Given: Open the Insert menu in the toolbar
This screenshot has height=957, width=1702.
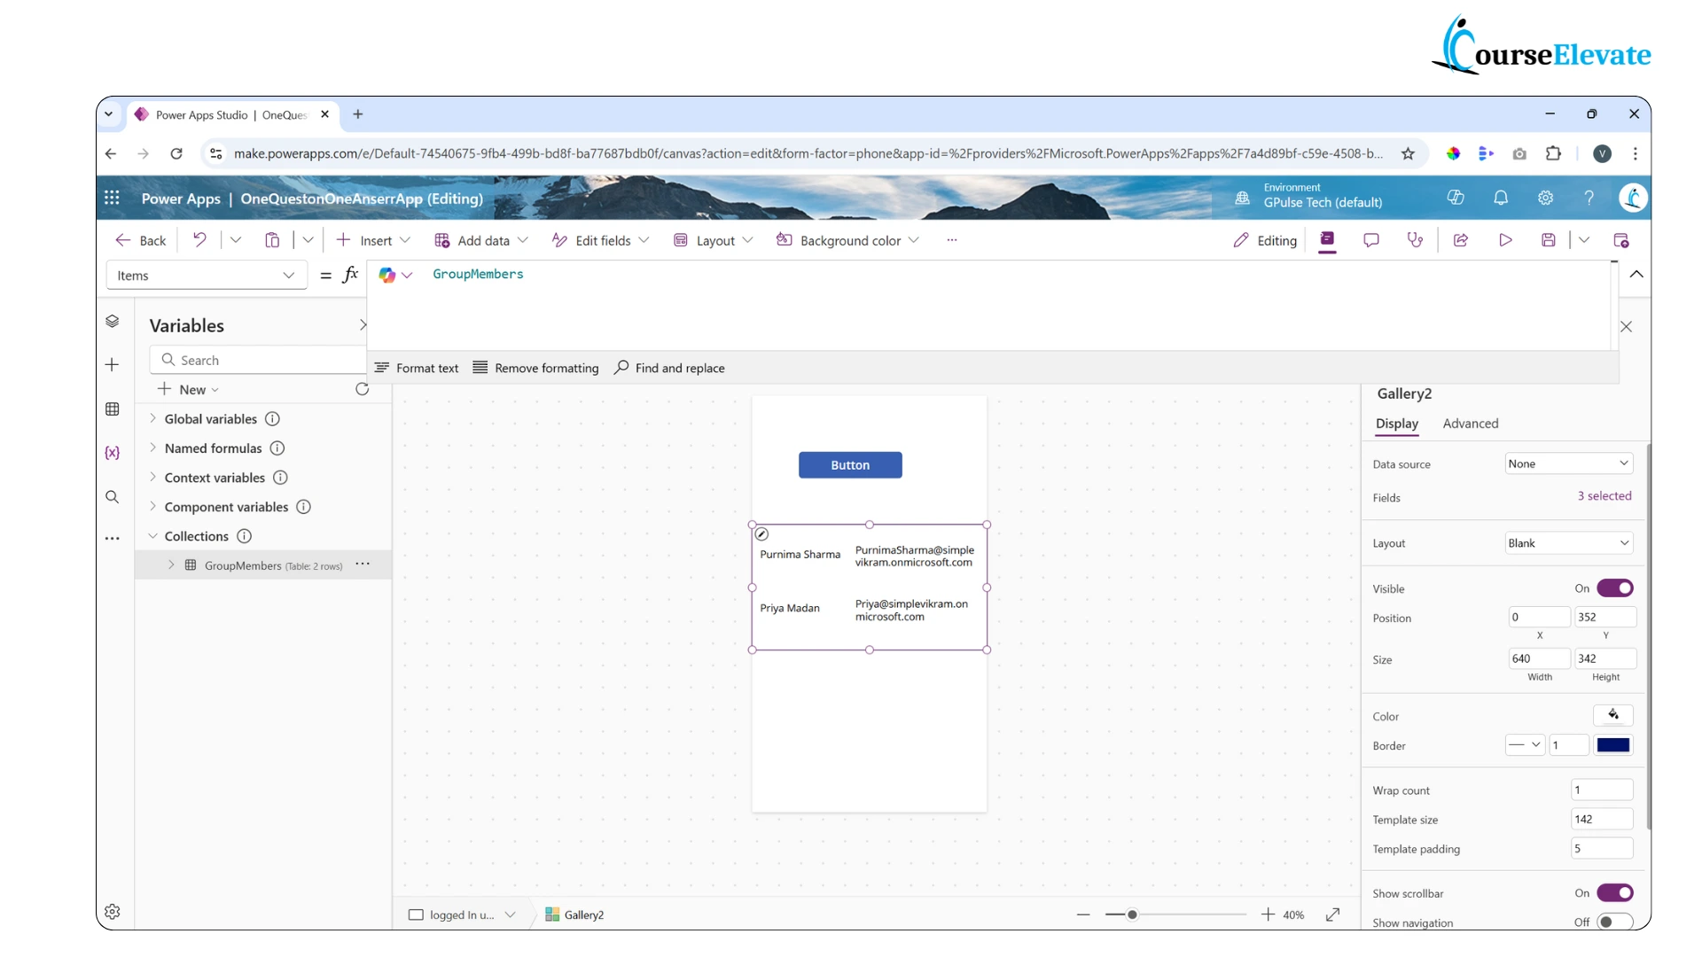Looking at the screenshot, I should pyautogui.click(x=373, y=240).
